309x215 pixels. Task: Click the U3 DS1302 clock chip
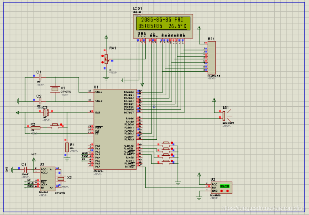click(x=47, y=179)
